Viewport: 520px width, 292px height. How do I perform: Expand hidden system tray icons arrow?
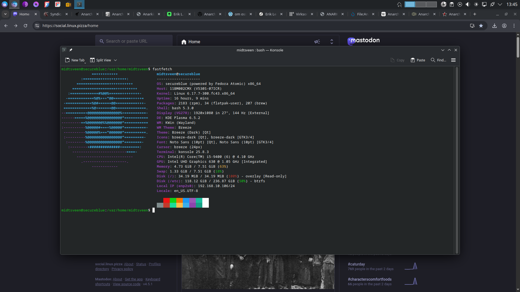(500, 4)
